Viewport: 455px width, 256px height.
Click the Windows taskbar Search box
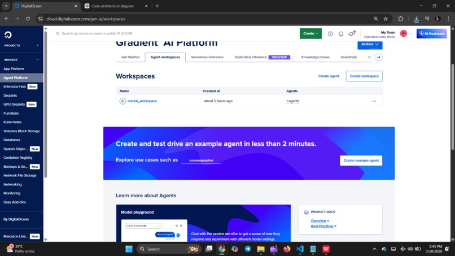click(x=169, y=249)
